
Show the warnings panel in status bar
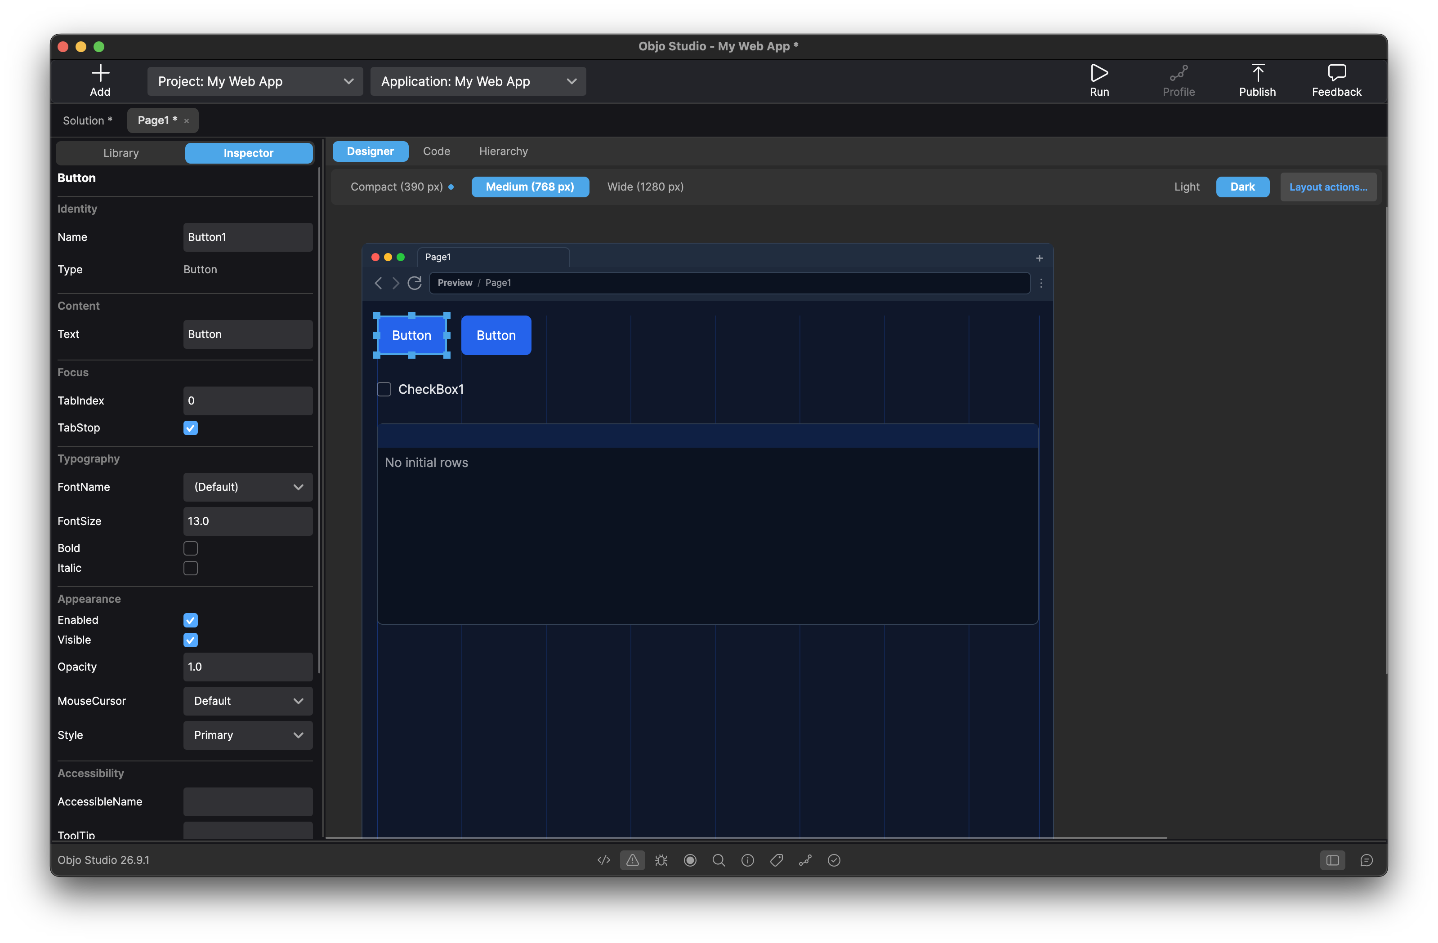pos(632,860)
